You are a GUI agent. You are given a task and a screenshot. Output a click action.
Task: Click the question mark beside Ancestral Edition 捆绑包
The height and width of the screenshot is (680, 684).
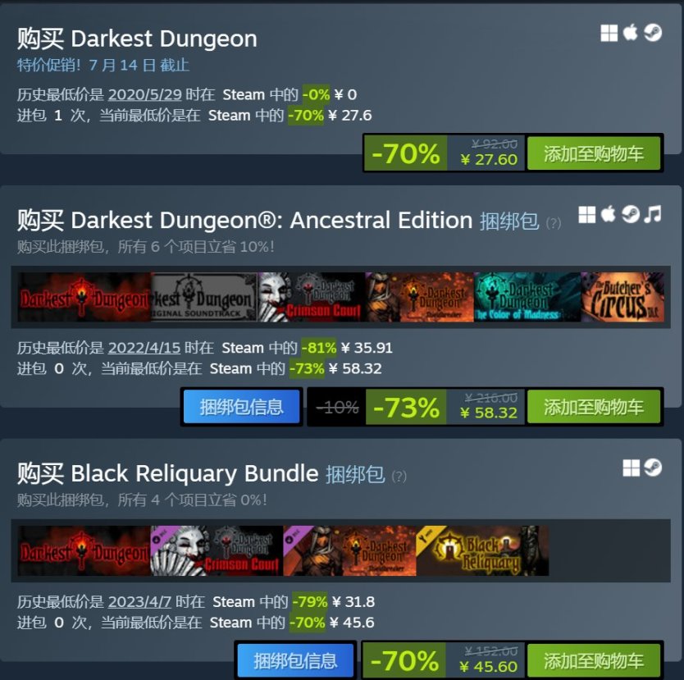553,223
